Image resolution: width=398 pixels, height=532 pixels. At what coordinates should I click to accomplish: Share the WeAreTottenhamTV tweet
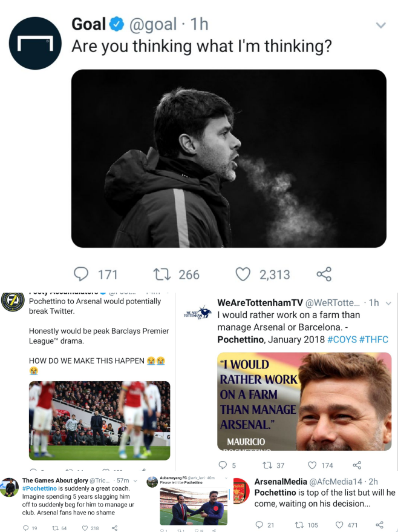click(x=357, y=465)
